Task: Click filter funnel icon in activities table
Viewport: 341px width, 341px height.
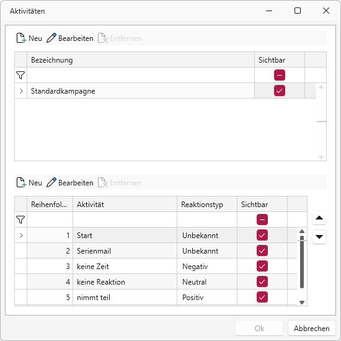Action: pos(20,219)
